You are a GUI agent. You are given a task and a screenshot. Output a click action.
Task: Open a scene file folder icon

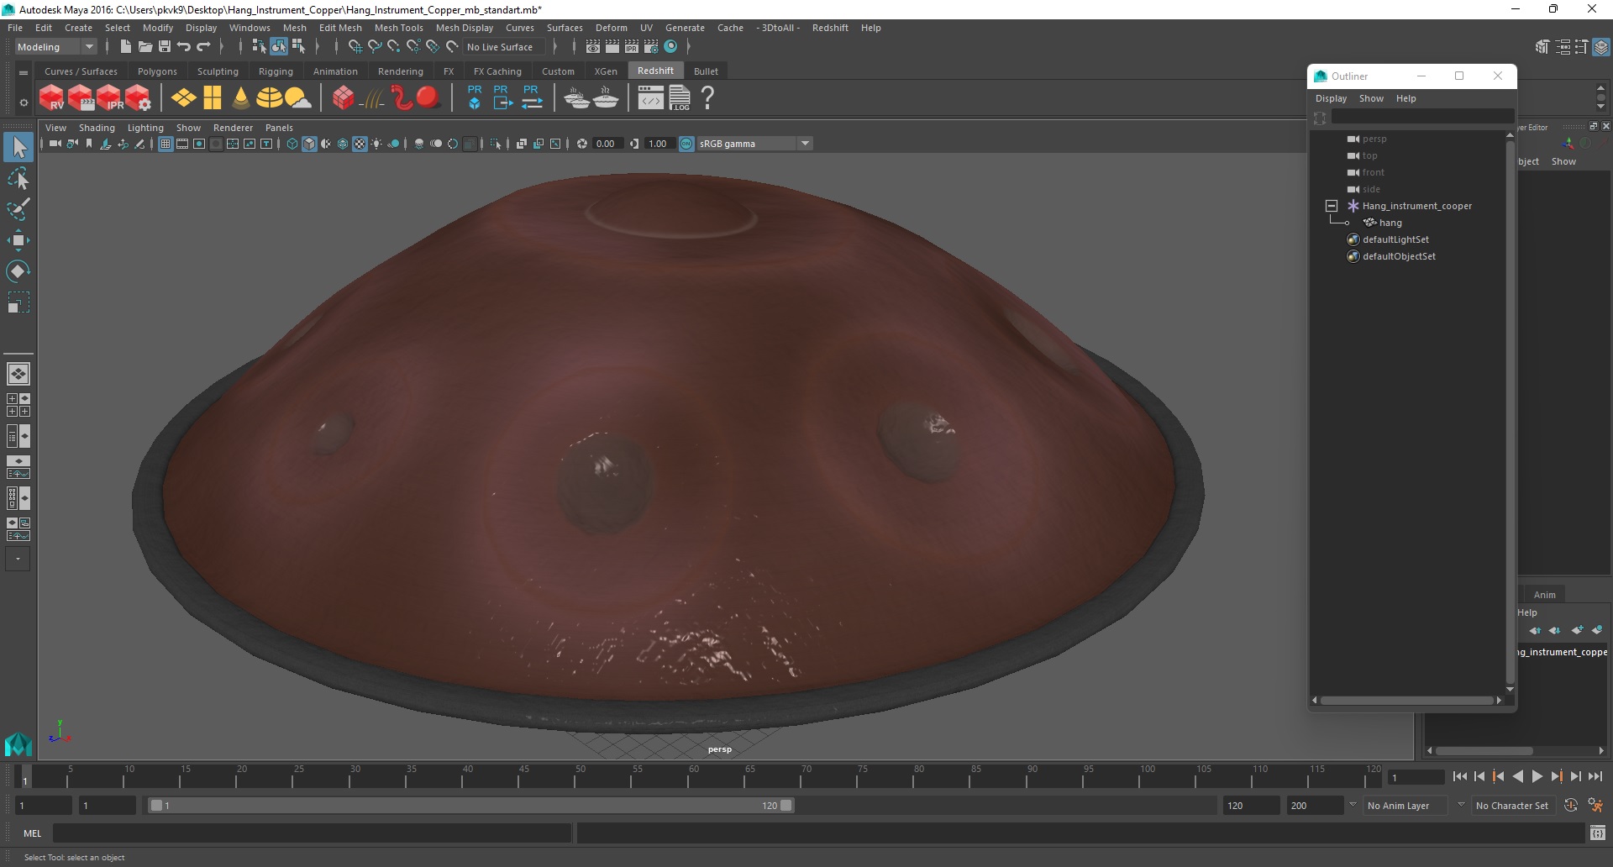tap(144, 47)
